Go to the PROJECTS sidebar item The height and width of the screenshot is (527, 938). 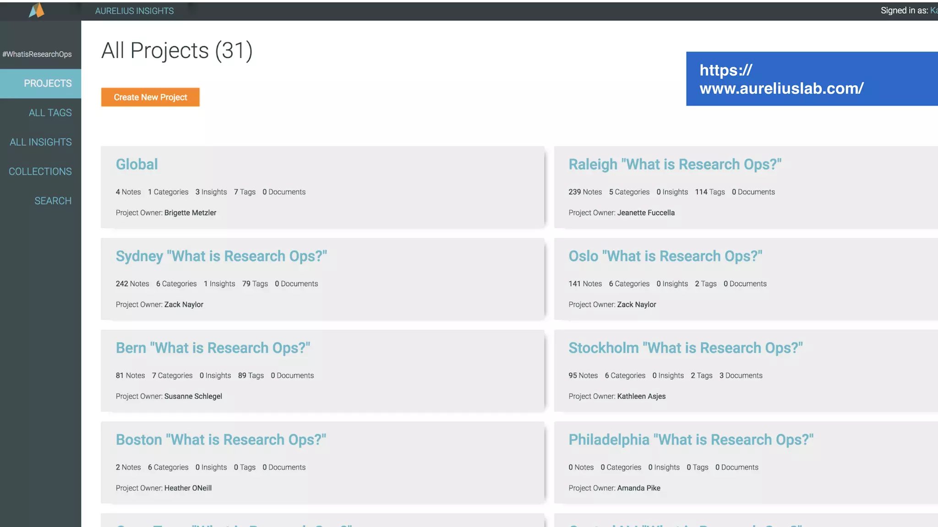coord(48,83)
